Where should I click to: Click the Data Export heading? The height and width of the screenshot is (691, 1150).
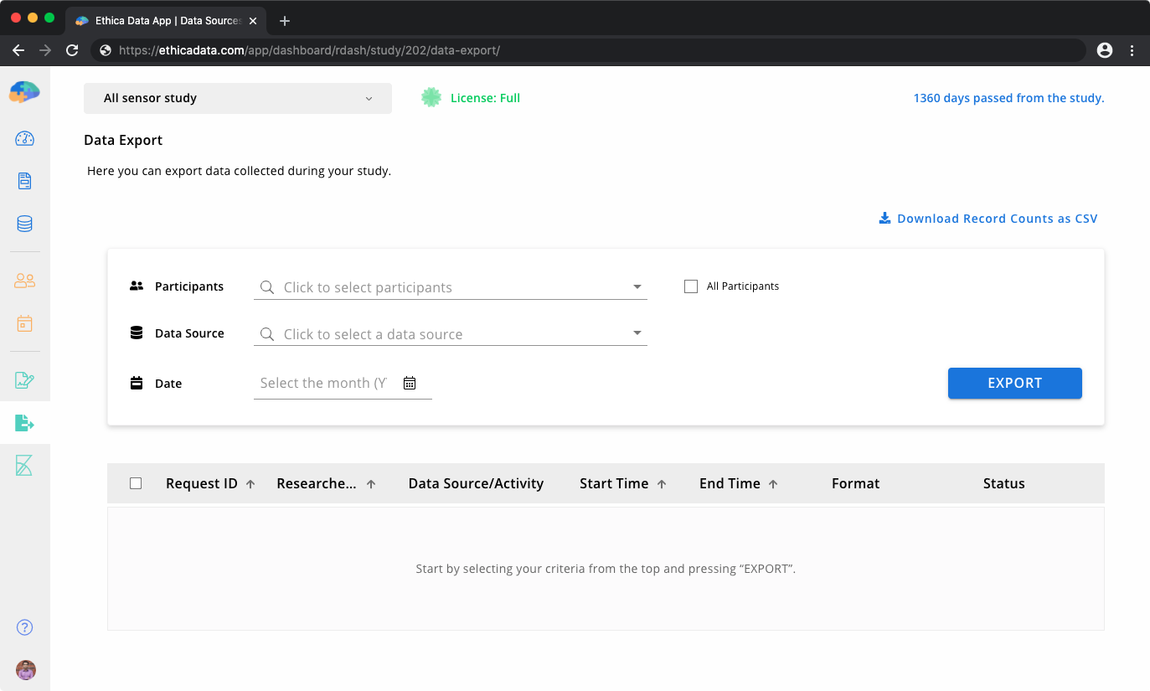pos(123,140)
